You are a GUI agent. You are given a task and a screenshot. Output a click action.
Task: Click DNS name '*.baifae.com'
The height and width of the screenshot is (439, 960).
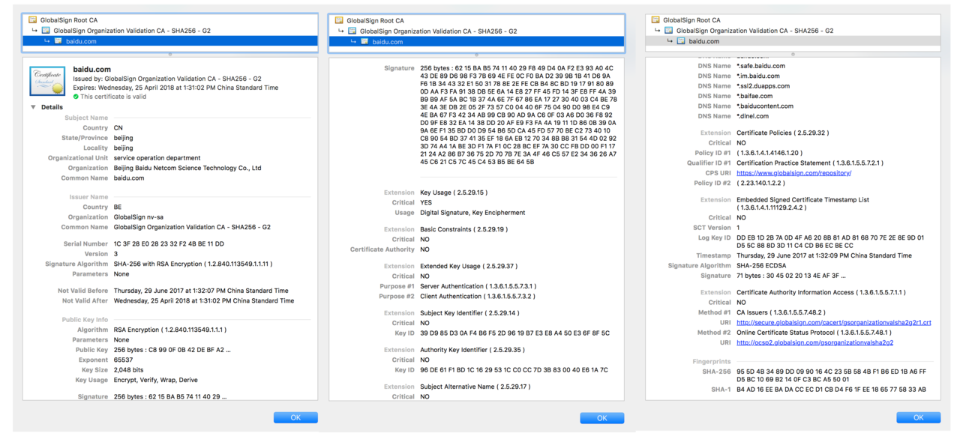tap(754, 96)
